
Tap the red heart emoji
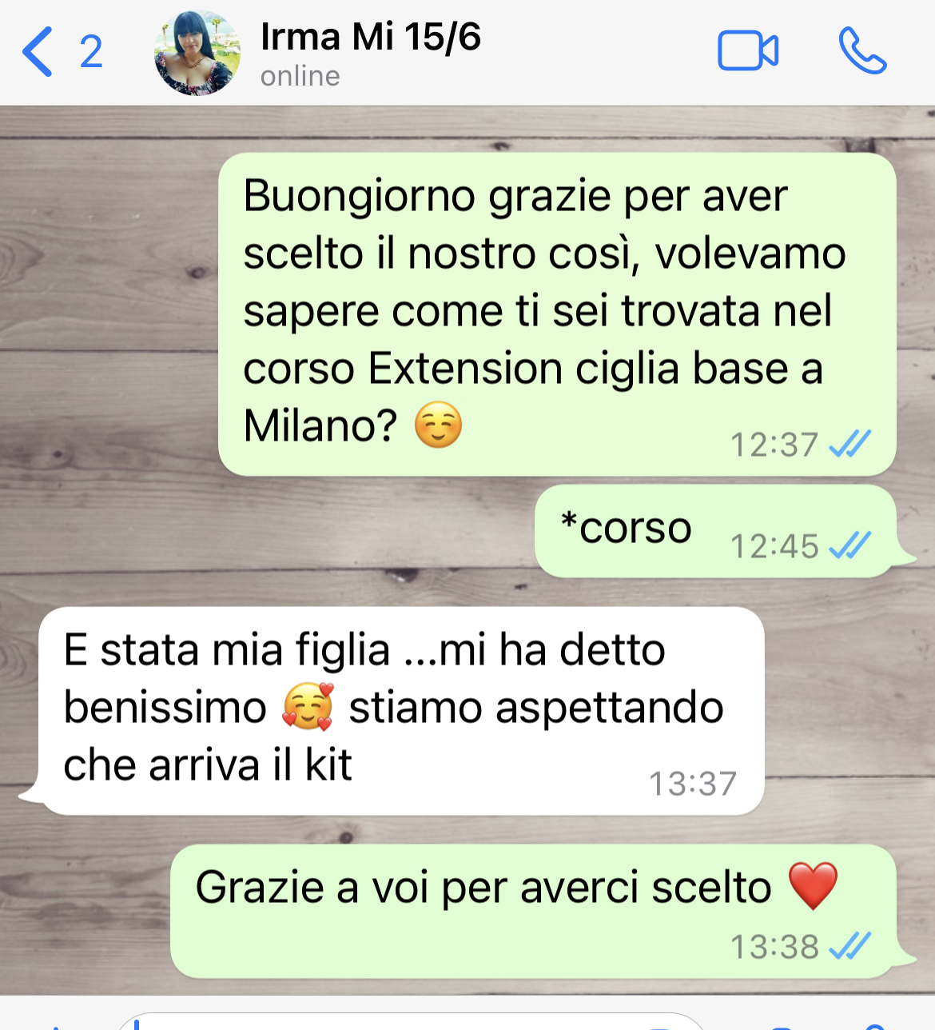tap(813, 886)
